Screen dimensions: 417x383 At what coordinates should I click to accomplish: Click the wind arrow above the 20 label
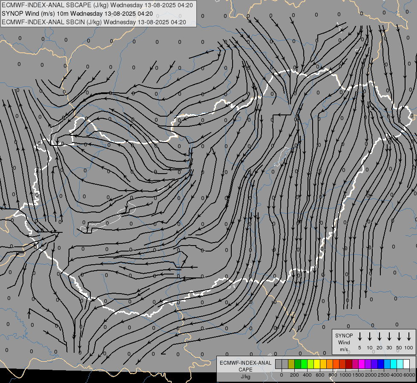379,337
